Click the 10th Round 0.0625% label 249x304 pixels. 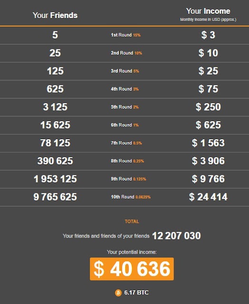click(x=131, y=197)
